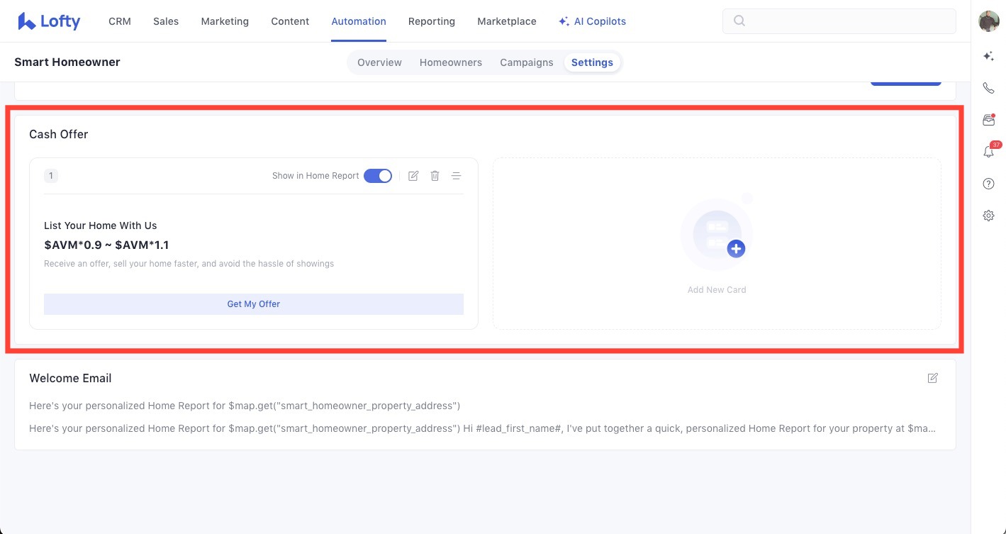Open the CRM menu
1006x534 pixels.
120,21
